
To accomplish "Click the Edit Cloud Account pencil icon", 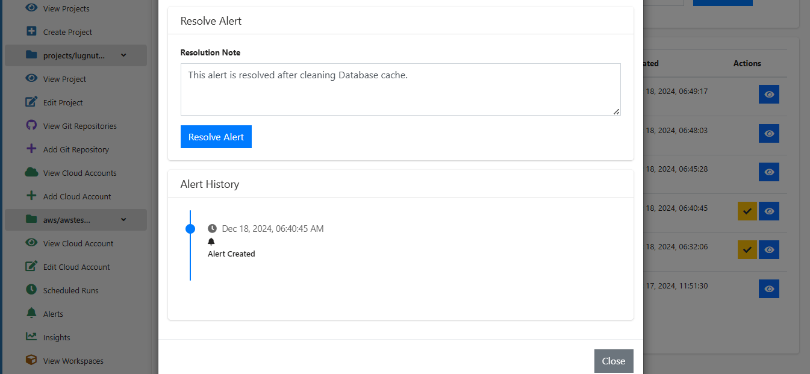I will click(x=32, y=267).
